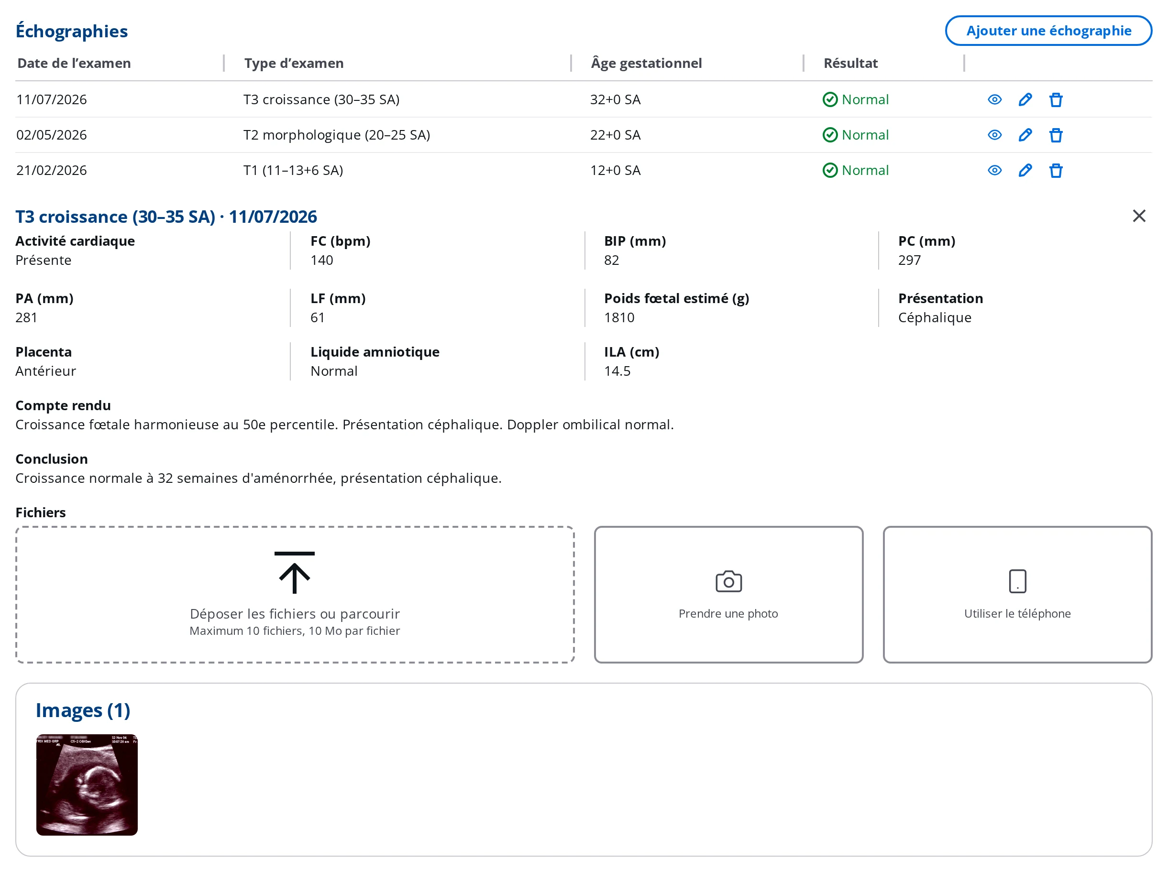Sort by Âge gestationnel column header

pyautogui.click(x=646, y=63)
